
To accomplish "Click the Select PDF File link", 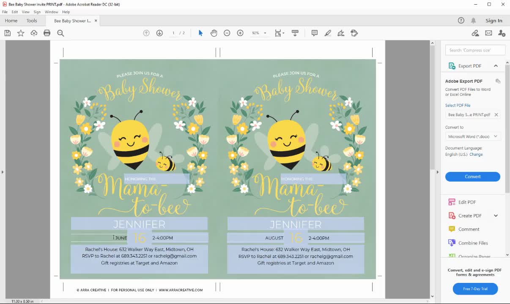I will (458, 106).
